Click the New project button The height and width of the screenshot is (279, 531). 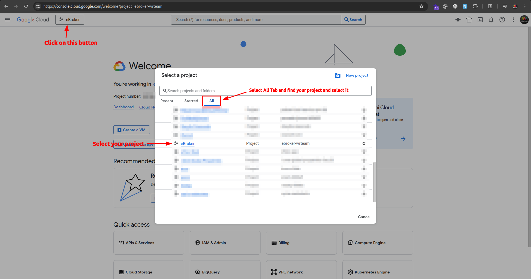pos(357,75)
